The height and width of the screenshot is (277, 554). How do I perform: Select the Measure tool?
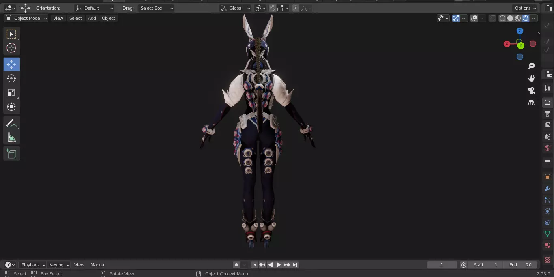(11, 137)
